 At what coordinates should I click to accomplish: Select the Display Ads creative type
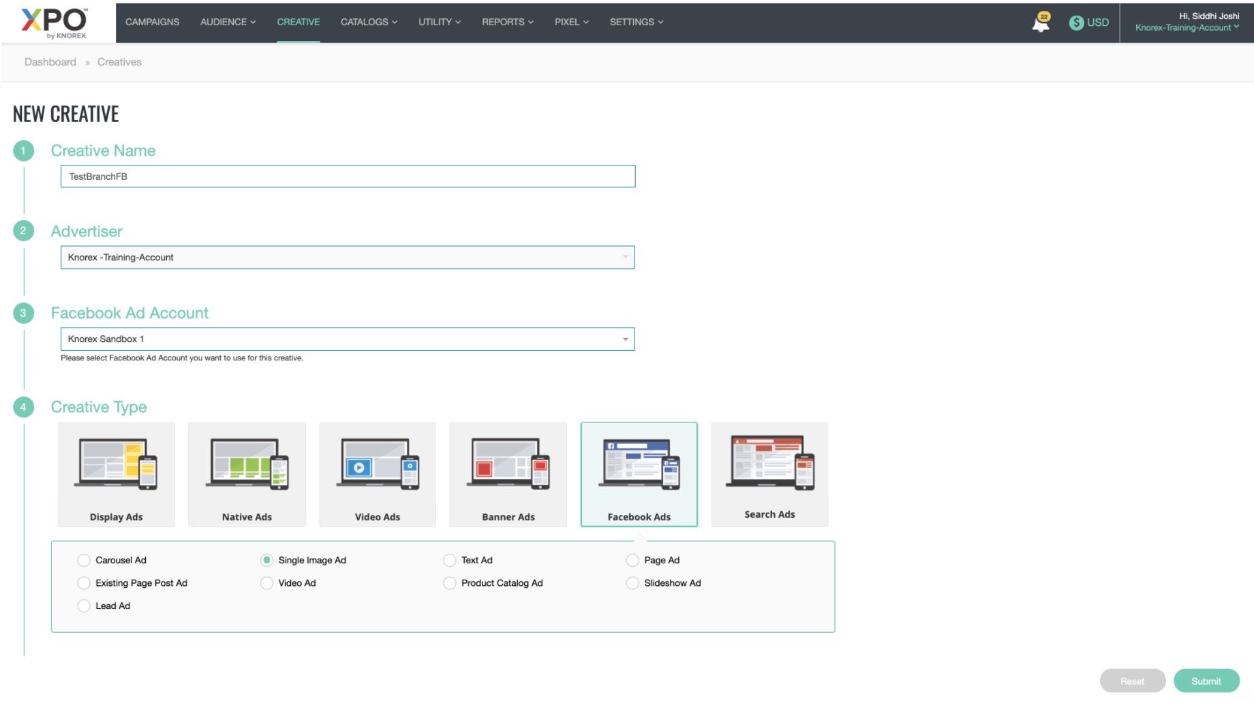[117, 474]
